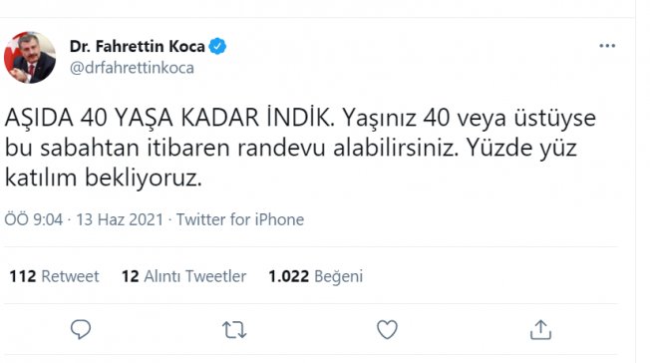Open Dr. Fahrettin Koca's profile picture
650x363 pixels.
(30, 57)
